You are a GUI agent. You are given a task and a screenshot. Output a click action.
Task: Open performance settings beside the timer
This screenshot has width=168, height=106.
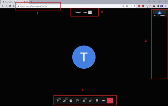coord(90,12)
